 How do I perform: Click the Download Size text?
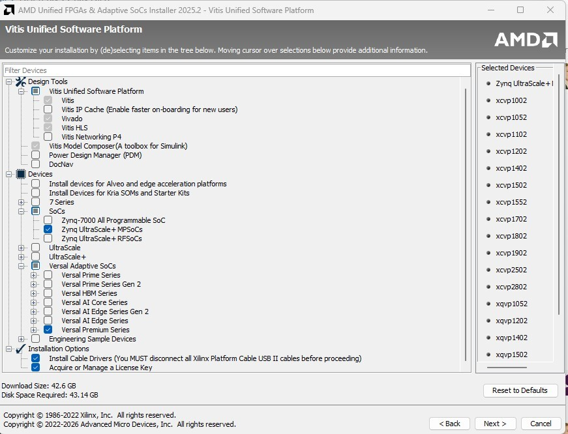click(x=38, y=386)
